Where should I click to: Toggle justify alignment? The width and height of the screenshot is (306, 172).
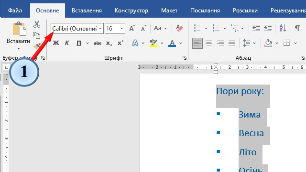(232, 43)
